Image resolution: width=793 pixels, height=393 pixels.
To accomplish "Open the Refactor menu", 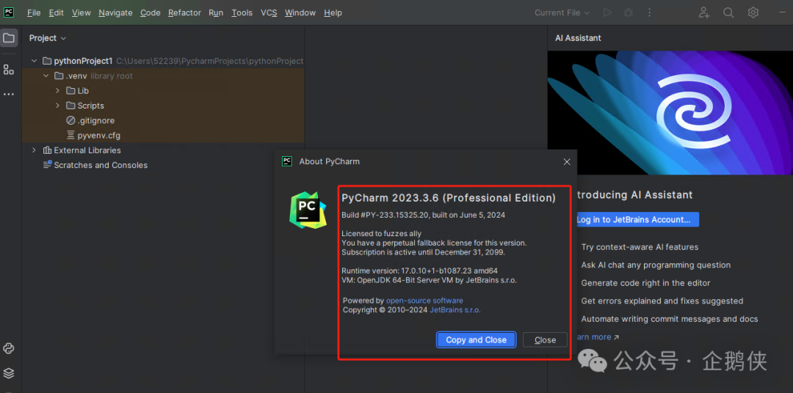I will click(184, 12).
